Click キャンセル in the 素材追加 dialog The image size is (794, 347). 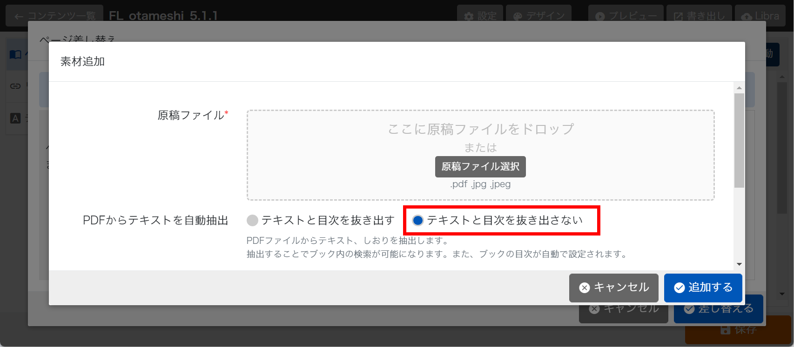click(613, 288)
